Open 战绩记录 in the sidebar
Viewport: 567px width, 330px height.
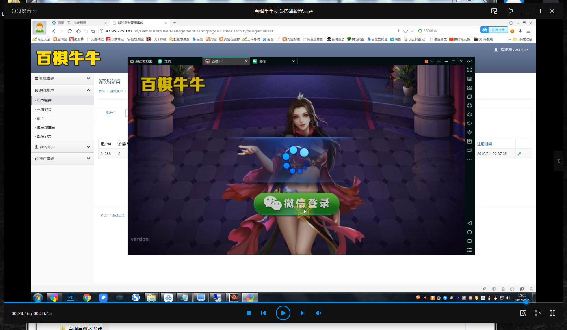(44, 137)
